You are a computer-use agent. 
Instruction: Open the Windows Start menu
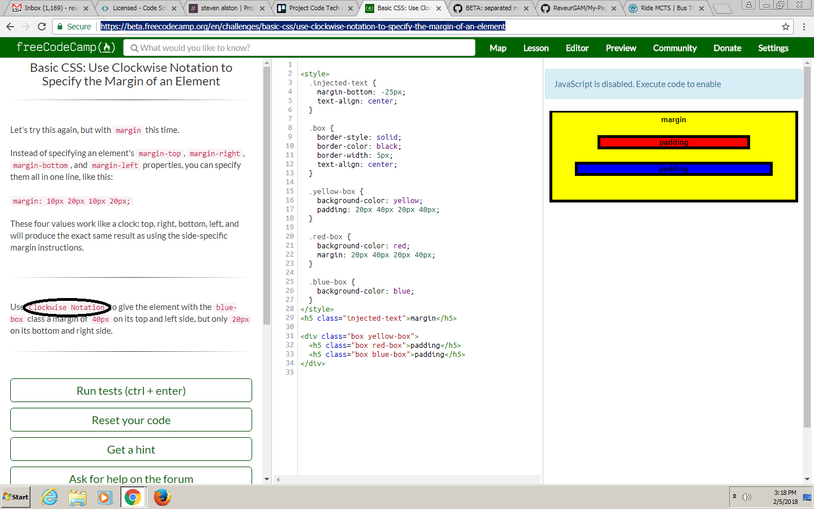tap(16, 497)
